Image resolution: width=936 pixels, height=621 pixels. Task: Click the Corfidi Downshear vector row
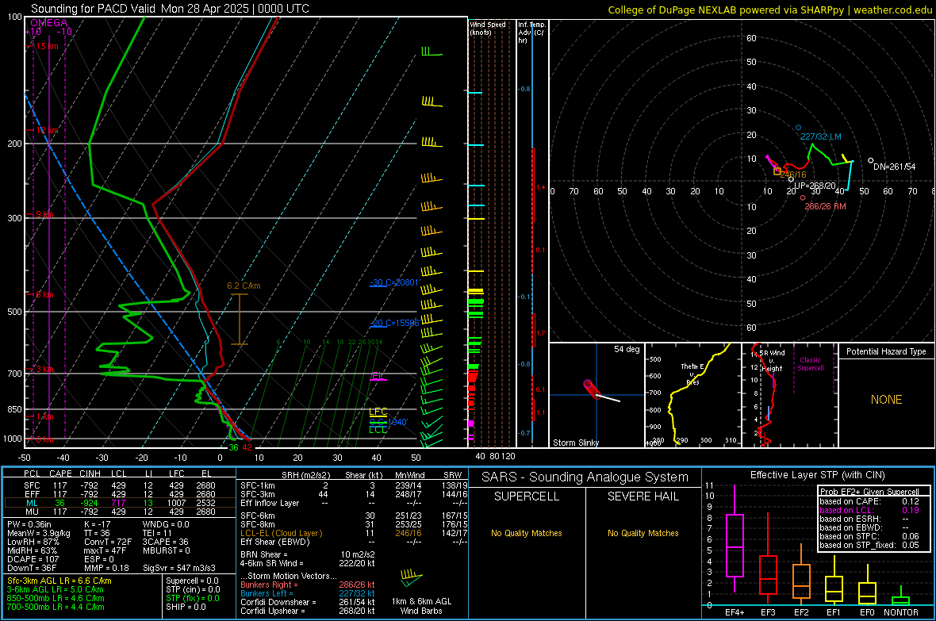click(308, 602)
